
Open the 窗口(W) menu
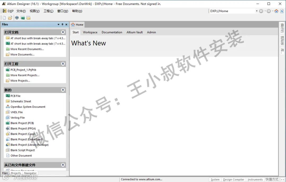point(62,11)
